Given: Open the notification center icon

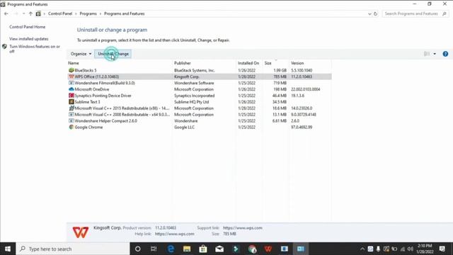Looking at the screenshot, I should [442, 249].
